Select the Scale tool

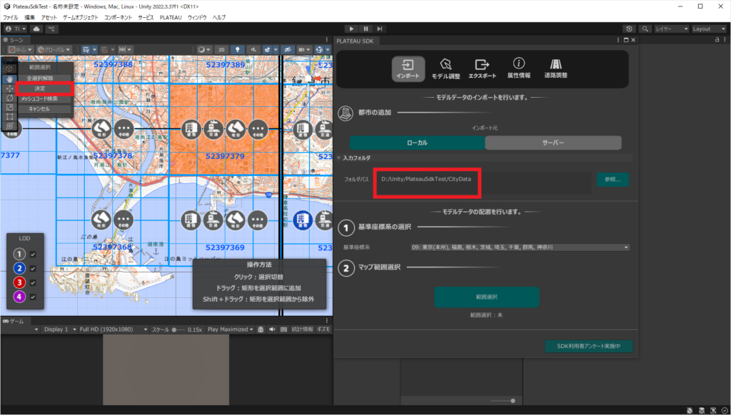(x=9, y=107)
